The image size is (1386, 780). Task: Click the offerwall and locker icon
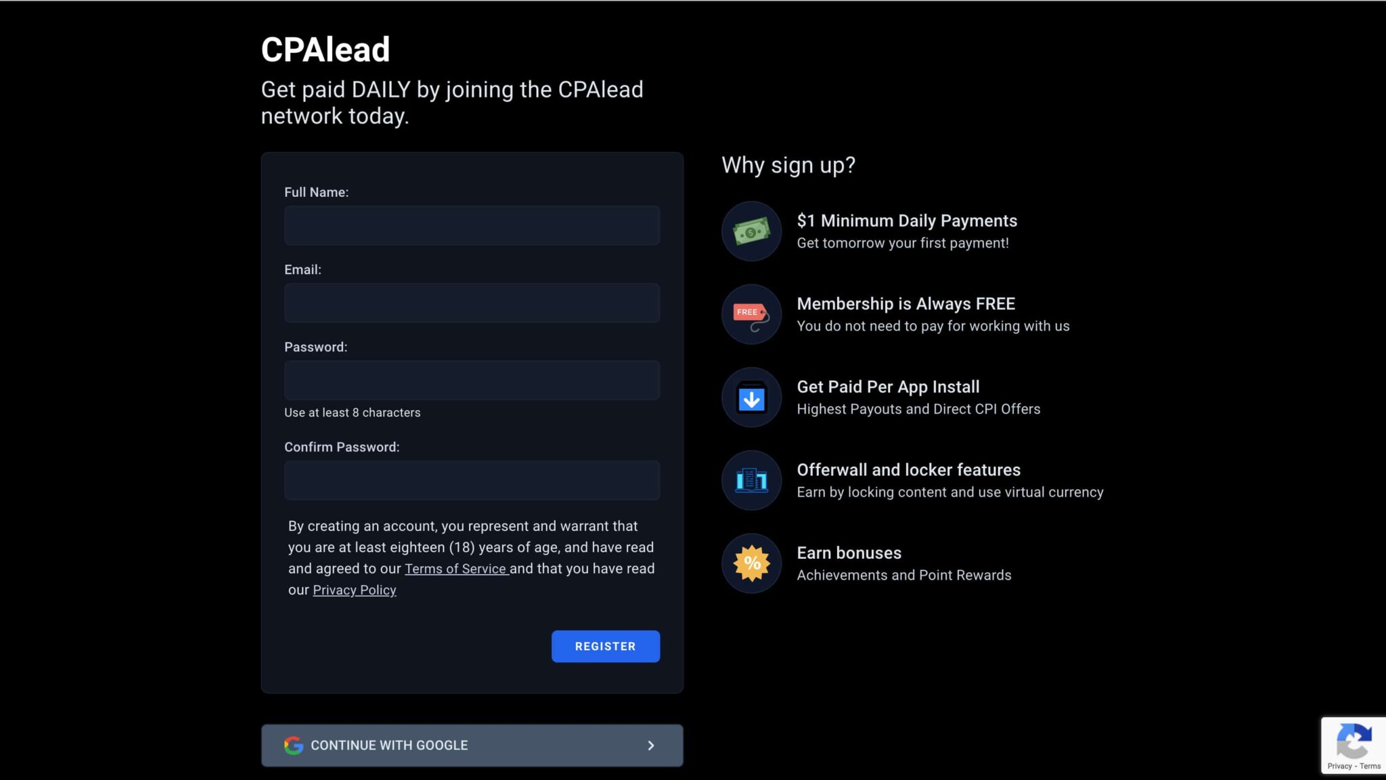tap(751, 480)
